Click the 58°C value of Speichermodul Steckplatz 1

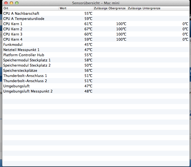(88, 60)
